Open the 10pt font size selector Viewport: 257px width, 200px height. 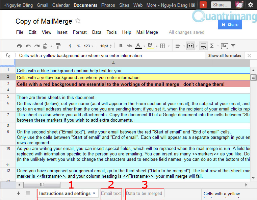coord(106,46)
